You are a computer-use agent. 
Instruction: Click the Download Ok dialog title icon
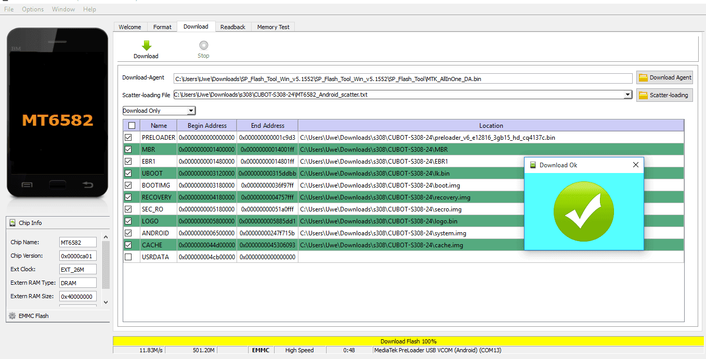pyautogui.click(x=533, y=165)
